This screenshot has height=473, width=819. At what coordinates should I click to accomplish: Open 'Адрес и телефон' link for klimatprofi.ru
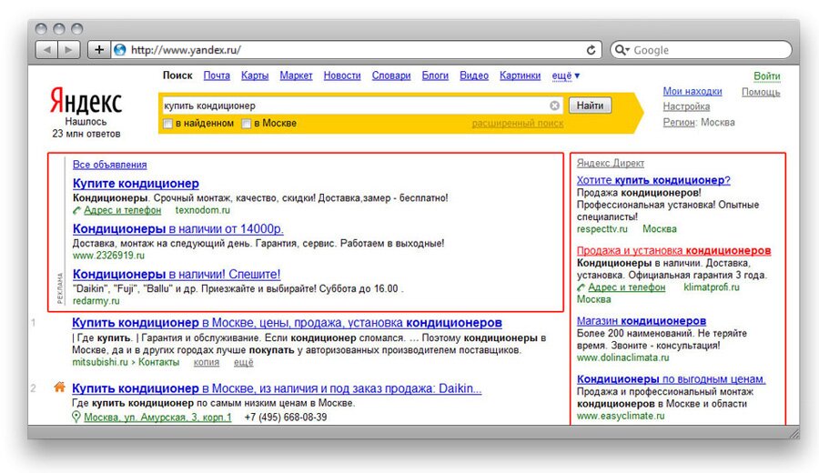627,287
